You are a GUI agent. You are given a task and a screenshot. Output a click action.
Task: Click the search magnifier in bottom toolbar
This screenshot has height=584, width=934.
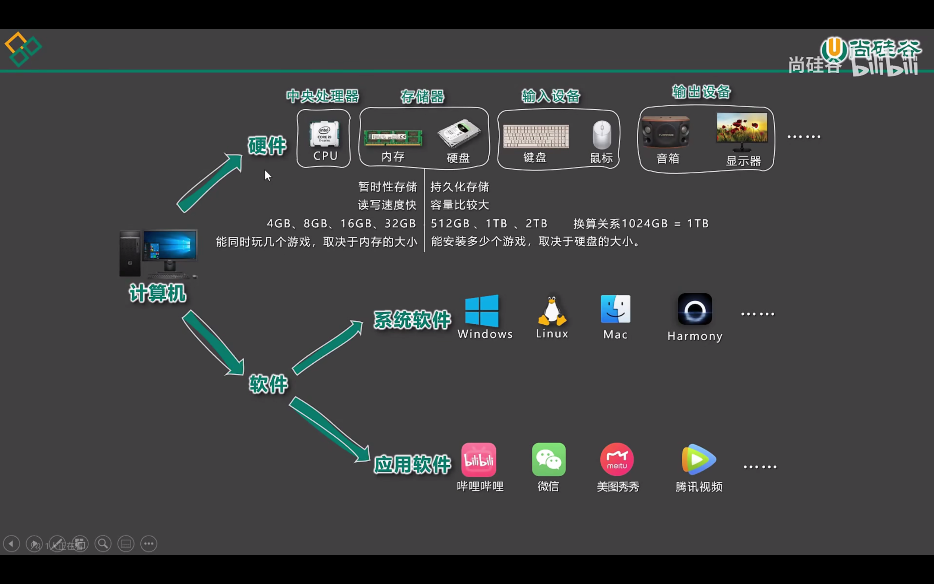tap(103, 544)
